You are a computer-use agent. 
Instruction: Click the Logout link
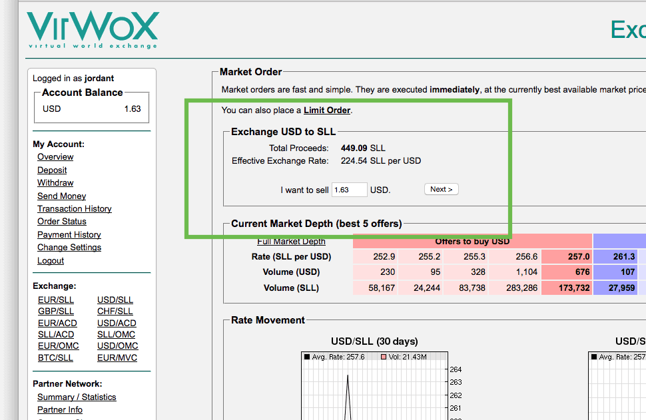[x=50, y=261]
